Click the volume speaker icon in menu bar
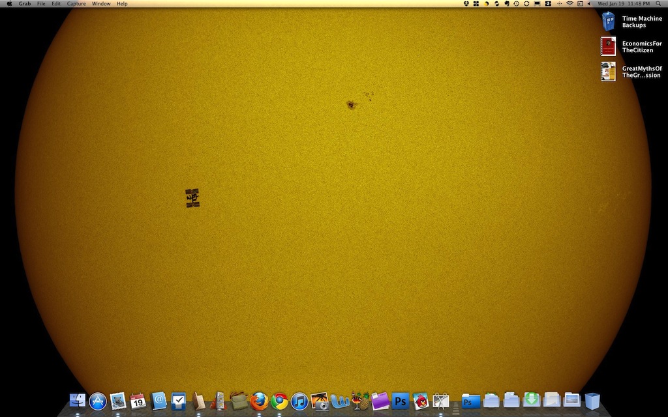668x417 pixels. (x=589, y=3)
